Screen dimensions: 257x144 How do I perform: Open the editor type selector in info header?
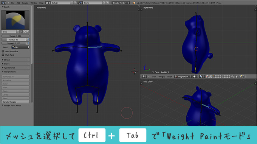(3, 3)
